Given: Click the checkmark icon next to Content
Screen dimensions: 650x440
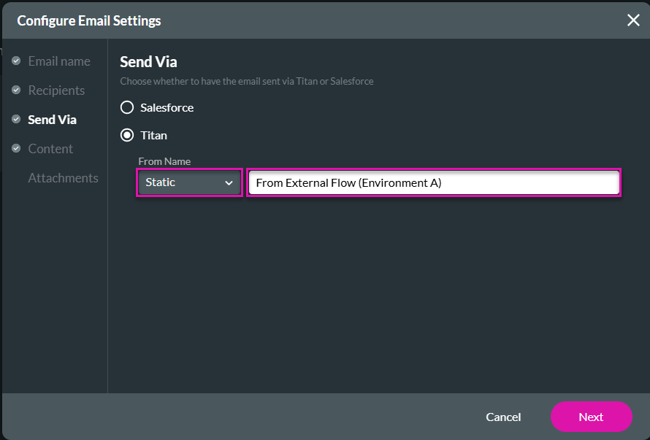Looking at the screenshot, I should click(x=16, y=149).
